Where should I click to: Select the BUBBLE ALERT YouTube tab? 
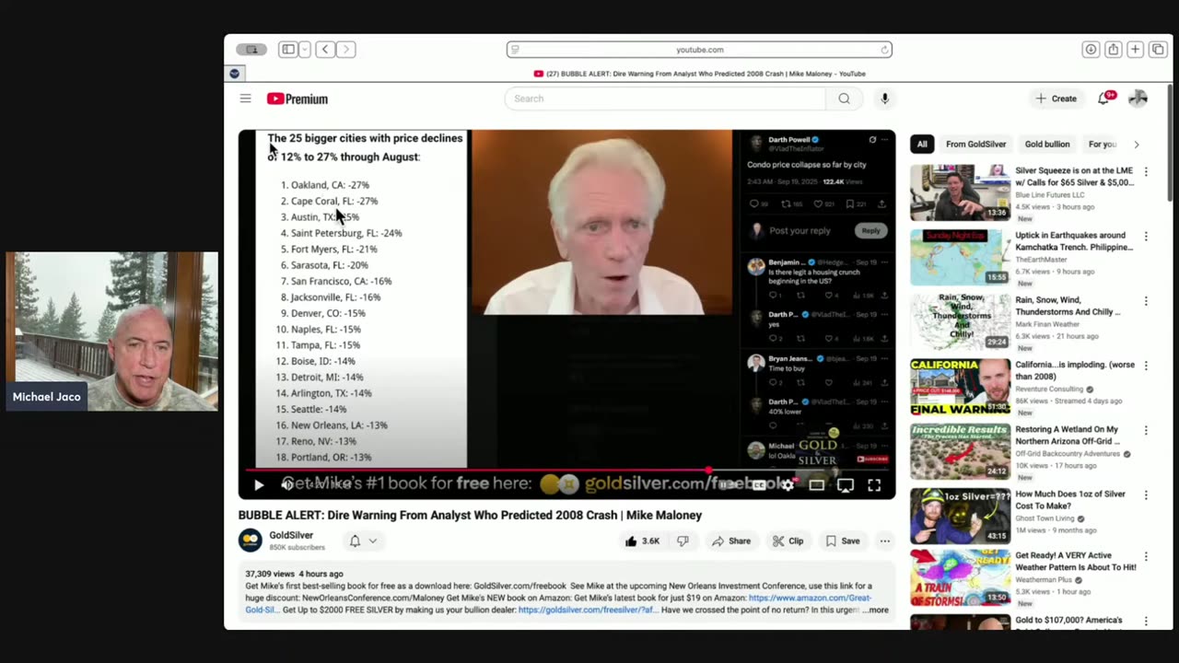[699, 74]
